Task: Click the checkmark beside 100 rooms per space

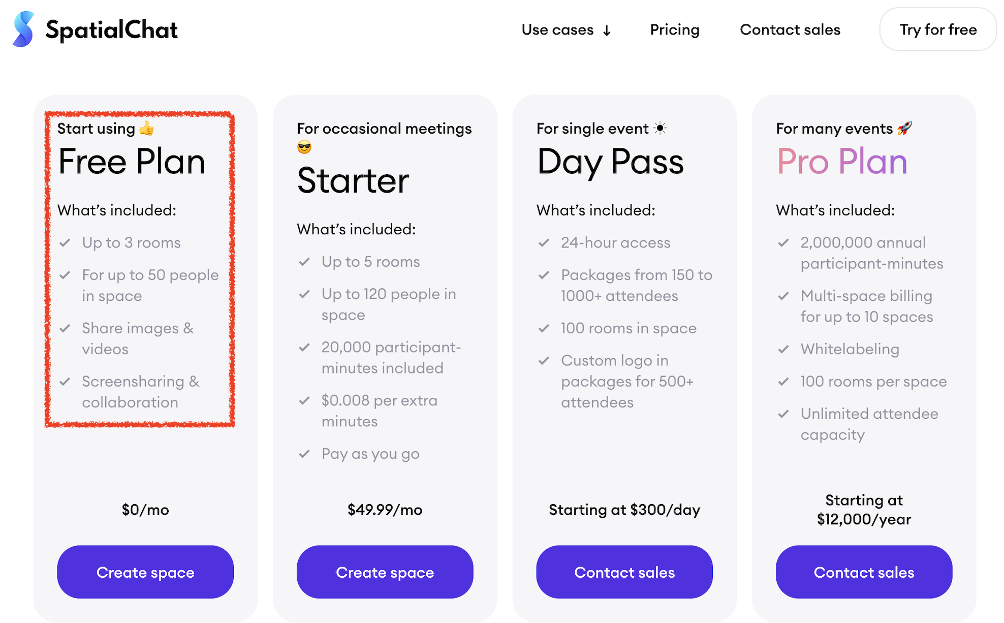Action: 783,382
